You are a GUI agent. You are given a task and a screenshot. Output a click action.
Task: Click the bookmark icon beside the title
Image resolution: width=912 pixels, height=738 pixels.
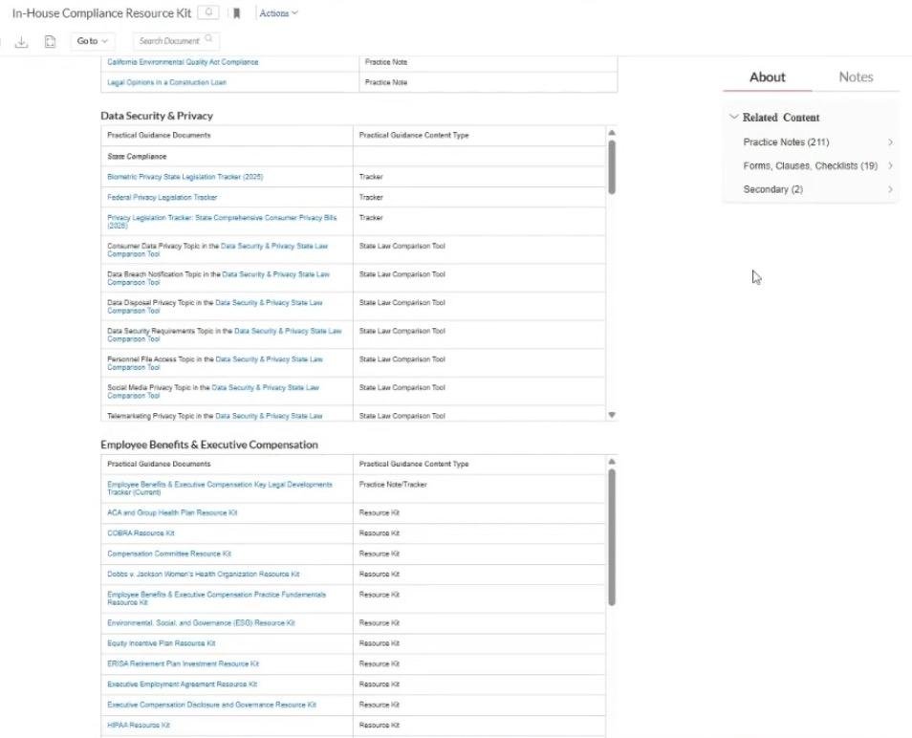pos(237,13)
